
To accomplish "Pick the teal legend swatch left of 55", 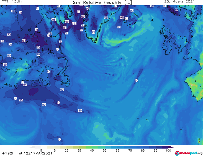I will [101, 147].
